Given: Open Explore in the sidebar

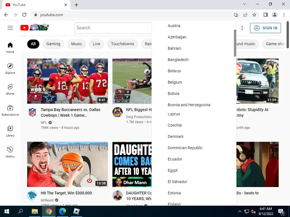Looking at the screenshot, I should point(10,68).
